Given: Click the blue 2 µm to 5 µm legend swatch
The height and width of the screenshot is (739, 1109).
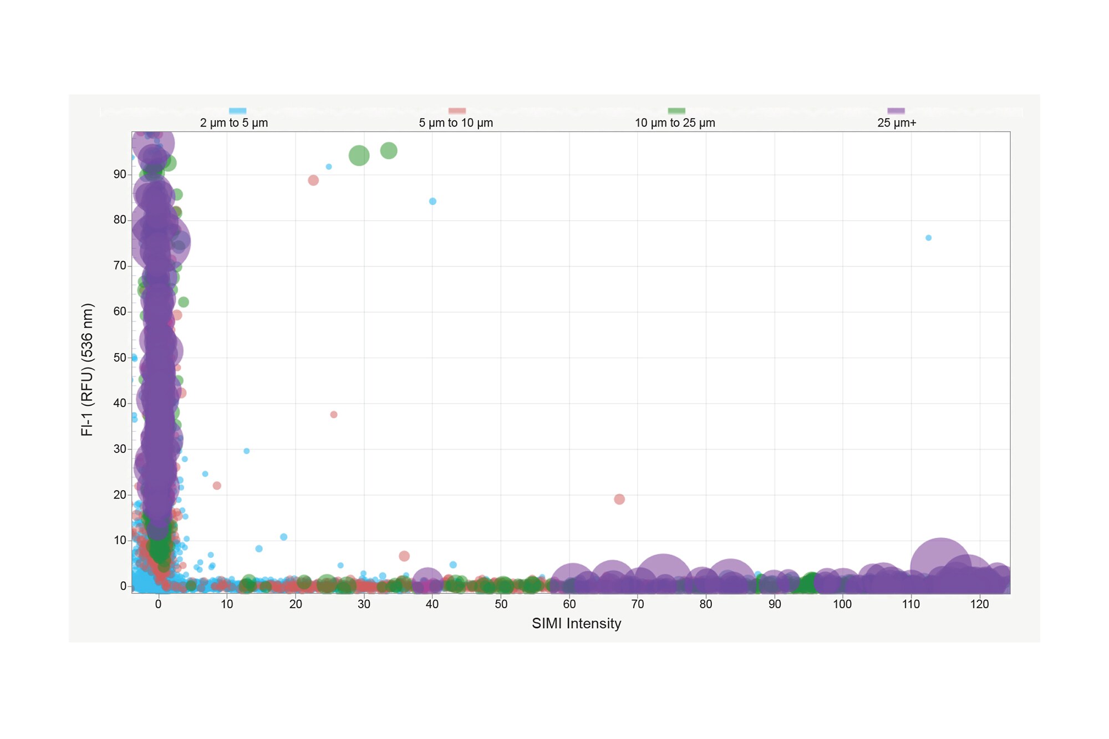Looking at the screenshot, I should coord(237,111).
